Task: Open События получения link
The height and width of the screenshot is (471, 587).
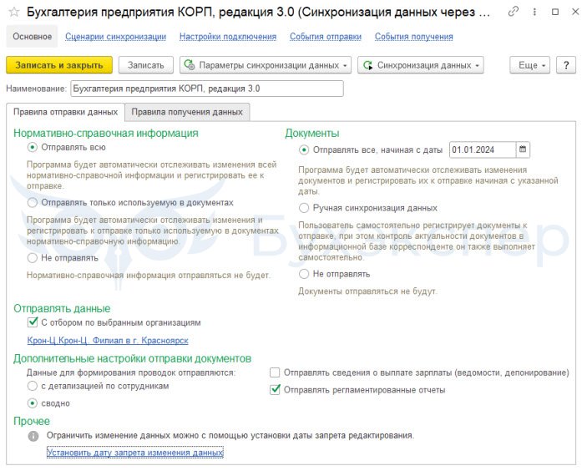Action: tap(414, 37)
